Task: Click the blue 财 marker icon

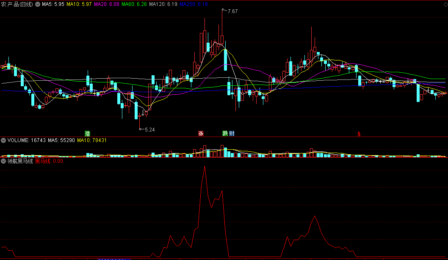Action: tap(232, 133)
